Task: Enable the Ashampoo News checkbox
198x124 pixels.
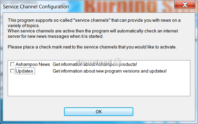Action: click(x=12, y=64)
